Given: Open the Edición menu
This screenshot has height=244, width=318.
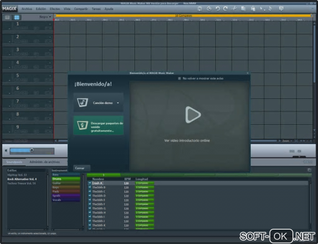Looking at the screenshot, I should click(41, 9).
